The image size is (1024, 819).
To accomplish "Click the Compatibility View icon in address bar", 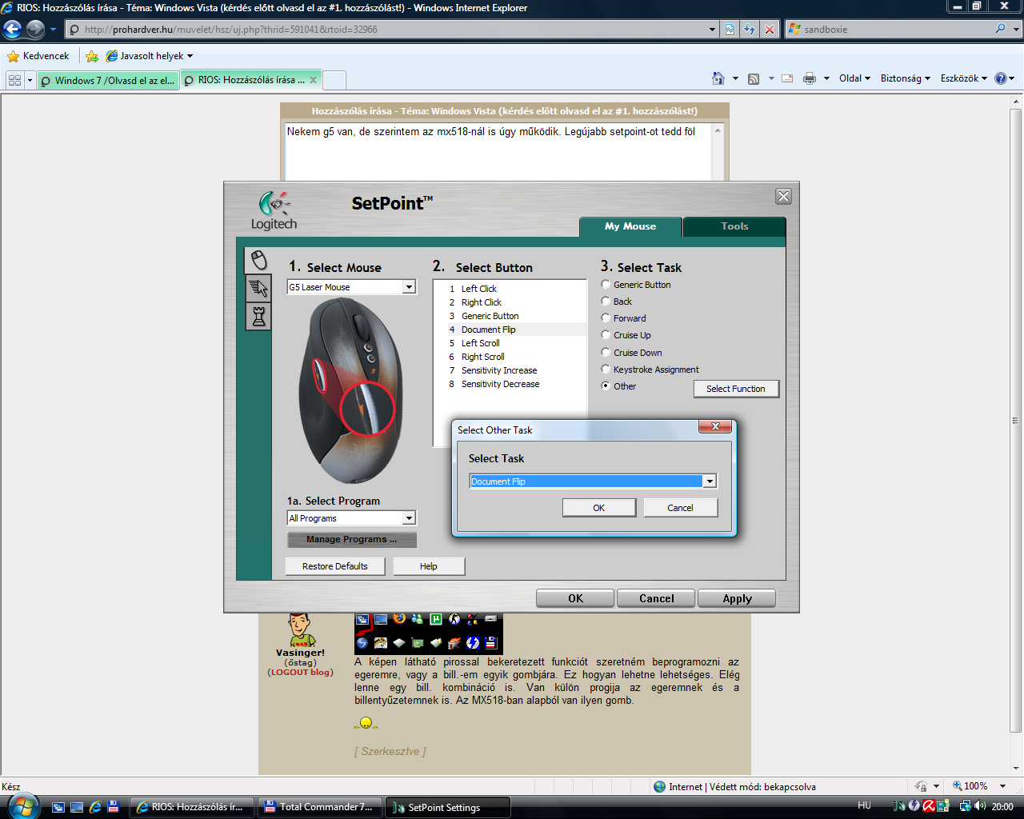I will [x=730, y=30].
